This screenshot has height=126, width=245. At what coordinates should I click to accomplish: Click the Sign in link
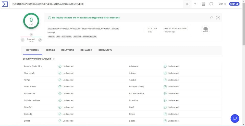[x=222, y=4]
